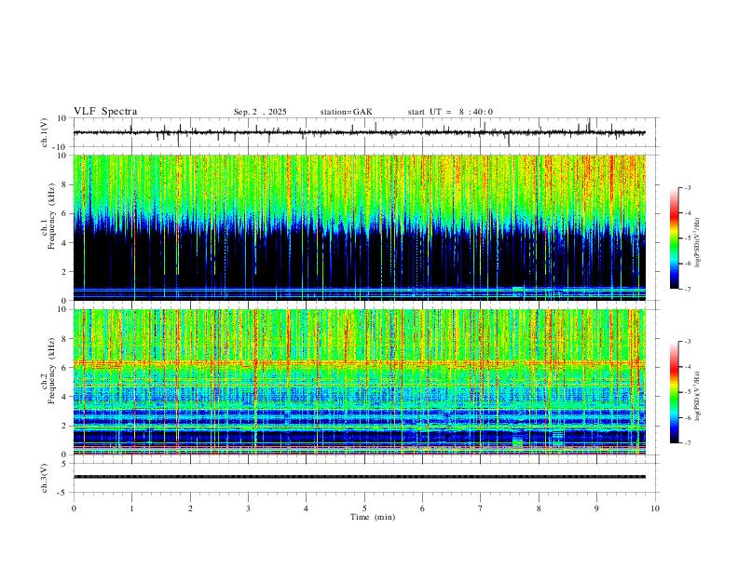This screenshot has width=738, height=570.
Task: Click the "-7" value on ch.2 colorbar
Action: tap(688, 443)
